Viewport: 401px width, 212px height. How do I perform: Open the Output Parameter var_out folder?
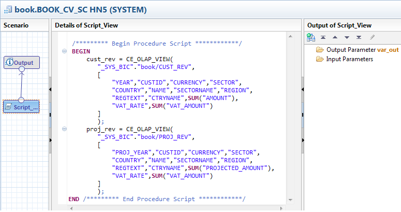357,50
